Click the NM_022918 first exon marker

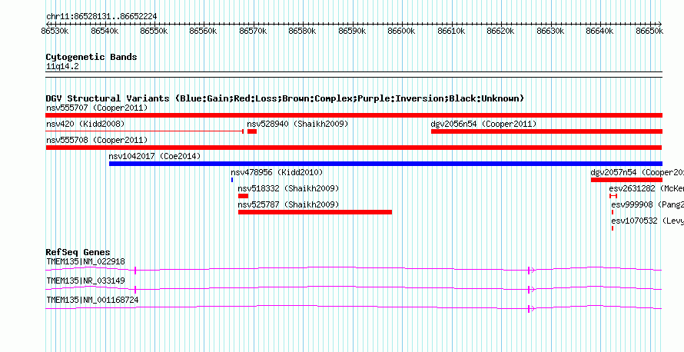(x=135, y=271)
